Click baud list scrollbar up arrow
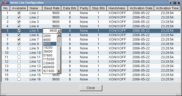 (59, 35)
